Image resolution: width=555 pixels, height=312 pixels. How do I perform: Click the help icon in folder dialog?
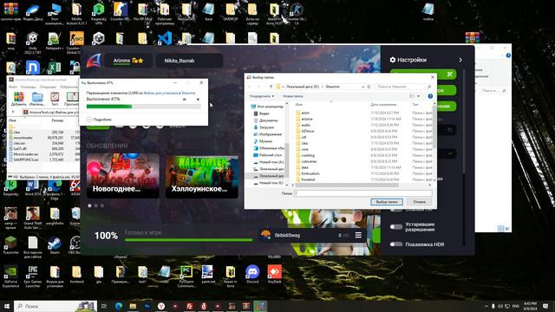click(430, 96)
